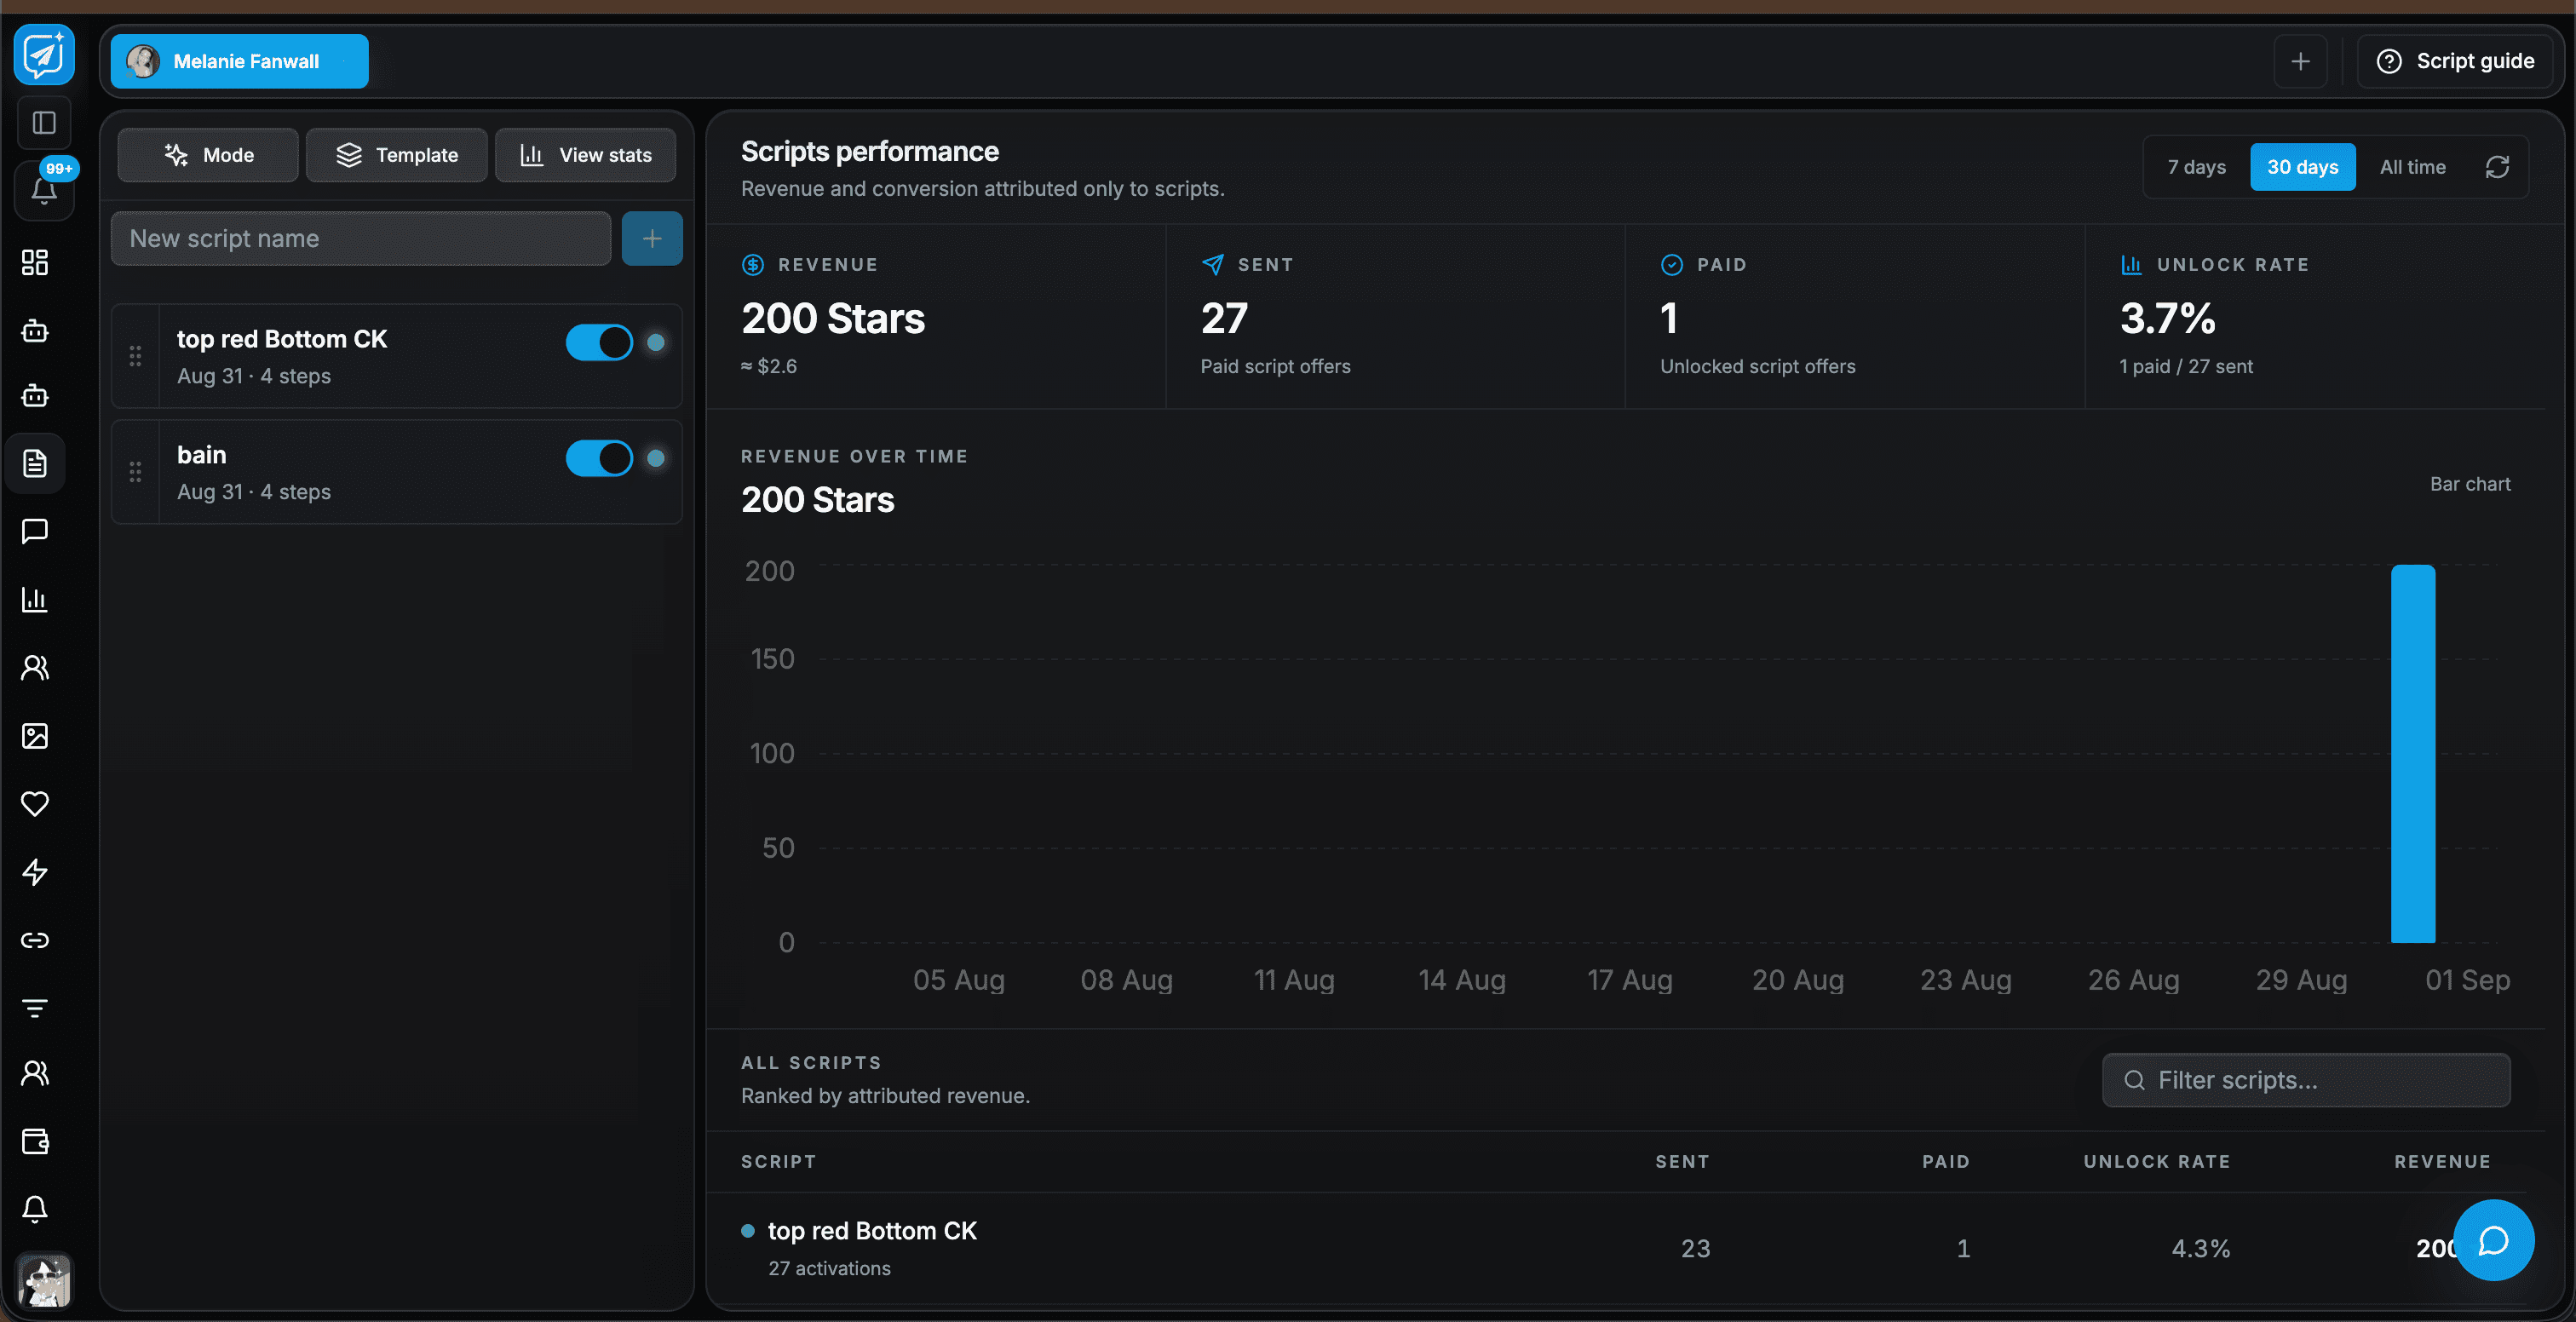
Task: Select the 30 days range tab
Action: click(x=2302, y=167)
